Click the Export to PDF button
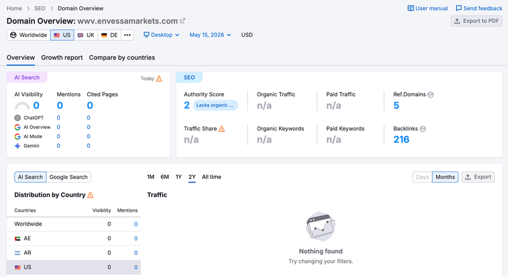This screenshot has width=508, height=277. tap(477, 21)
